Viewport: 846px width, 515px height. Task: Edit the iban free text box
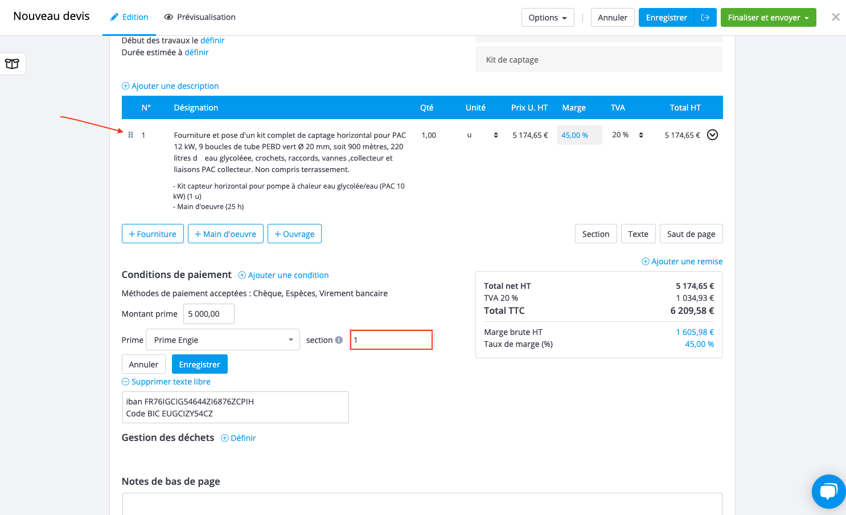pos(235,407)
